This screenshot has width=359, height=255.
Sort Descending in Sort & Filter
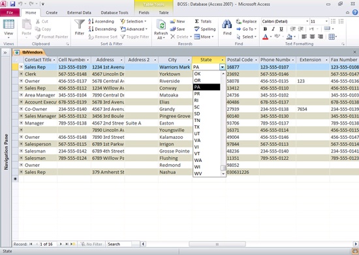click(x=102, y=29)
